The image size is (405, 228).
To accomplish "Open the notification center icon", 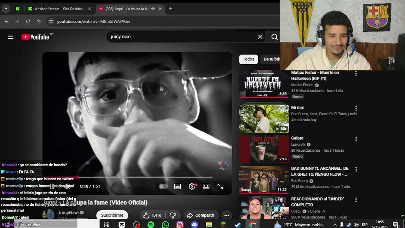I will [395, 225].
